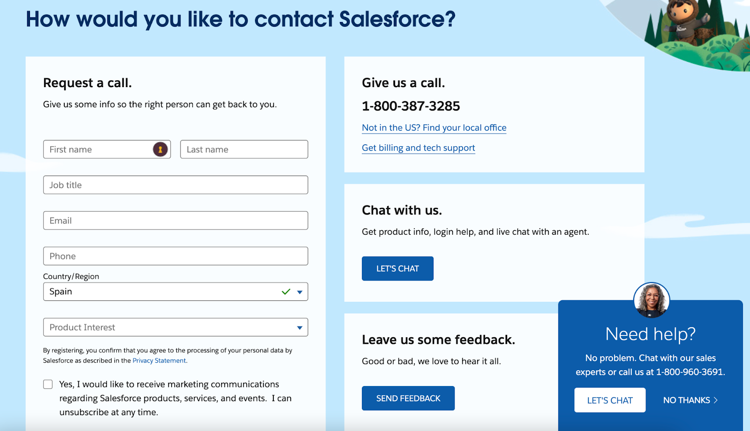
Task: Dismiss the help popup with NO THANKS
Action: click(687, 400)
